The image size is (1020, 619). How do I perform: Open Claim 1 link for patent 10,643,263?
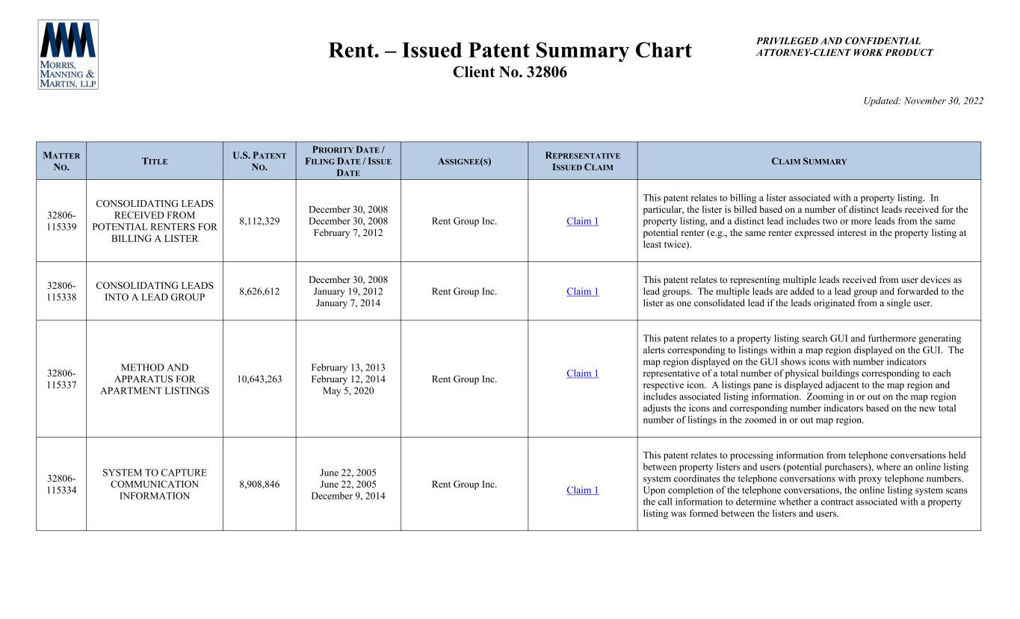pyautogui.click(x=582, y=373)
